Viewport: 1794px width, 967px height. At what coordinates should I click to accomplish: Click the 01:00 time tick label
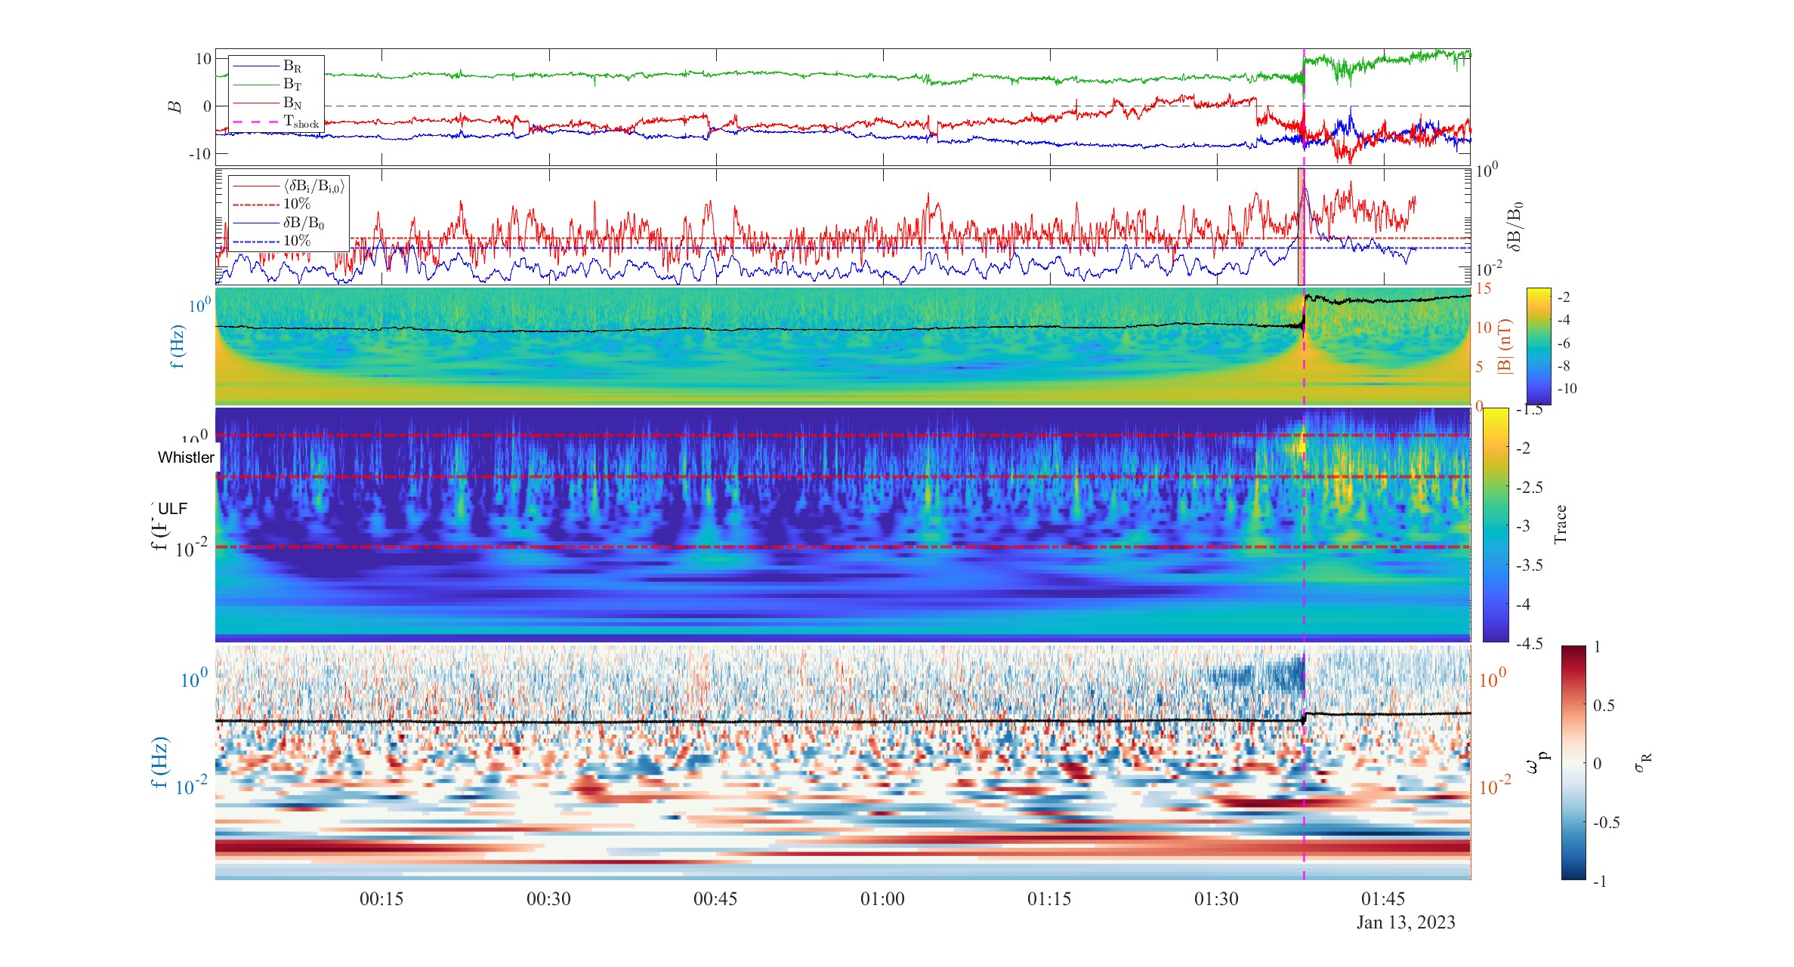(882, 899)
